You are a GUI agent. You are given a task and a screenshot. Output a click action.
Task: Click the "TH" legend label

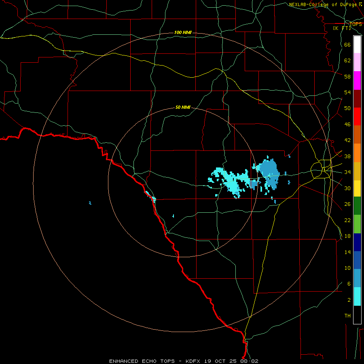(x=347, y=316)
